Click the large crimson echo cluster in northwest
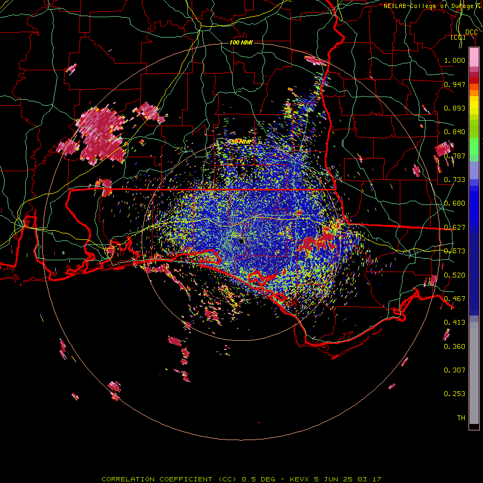This screenshot has width=483, height=483. [x=100, y=136]
